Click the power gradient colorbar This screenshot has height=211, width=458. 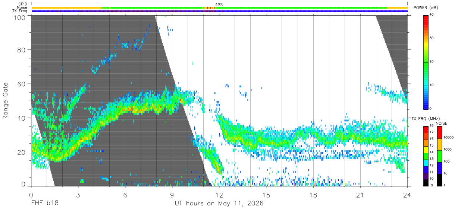426,62
